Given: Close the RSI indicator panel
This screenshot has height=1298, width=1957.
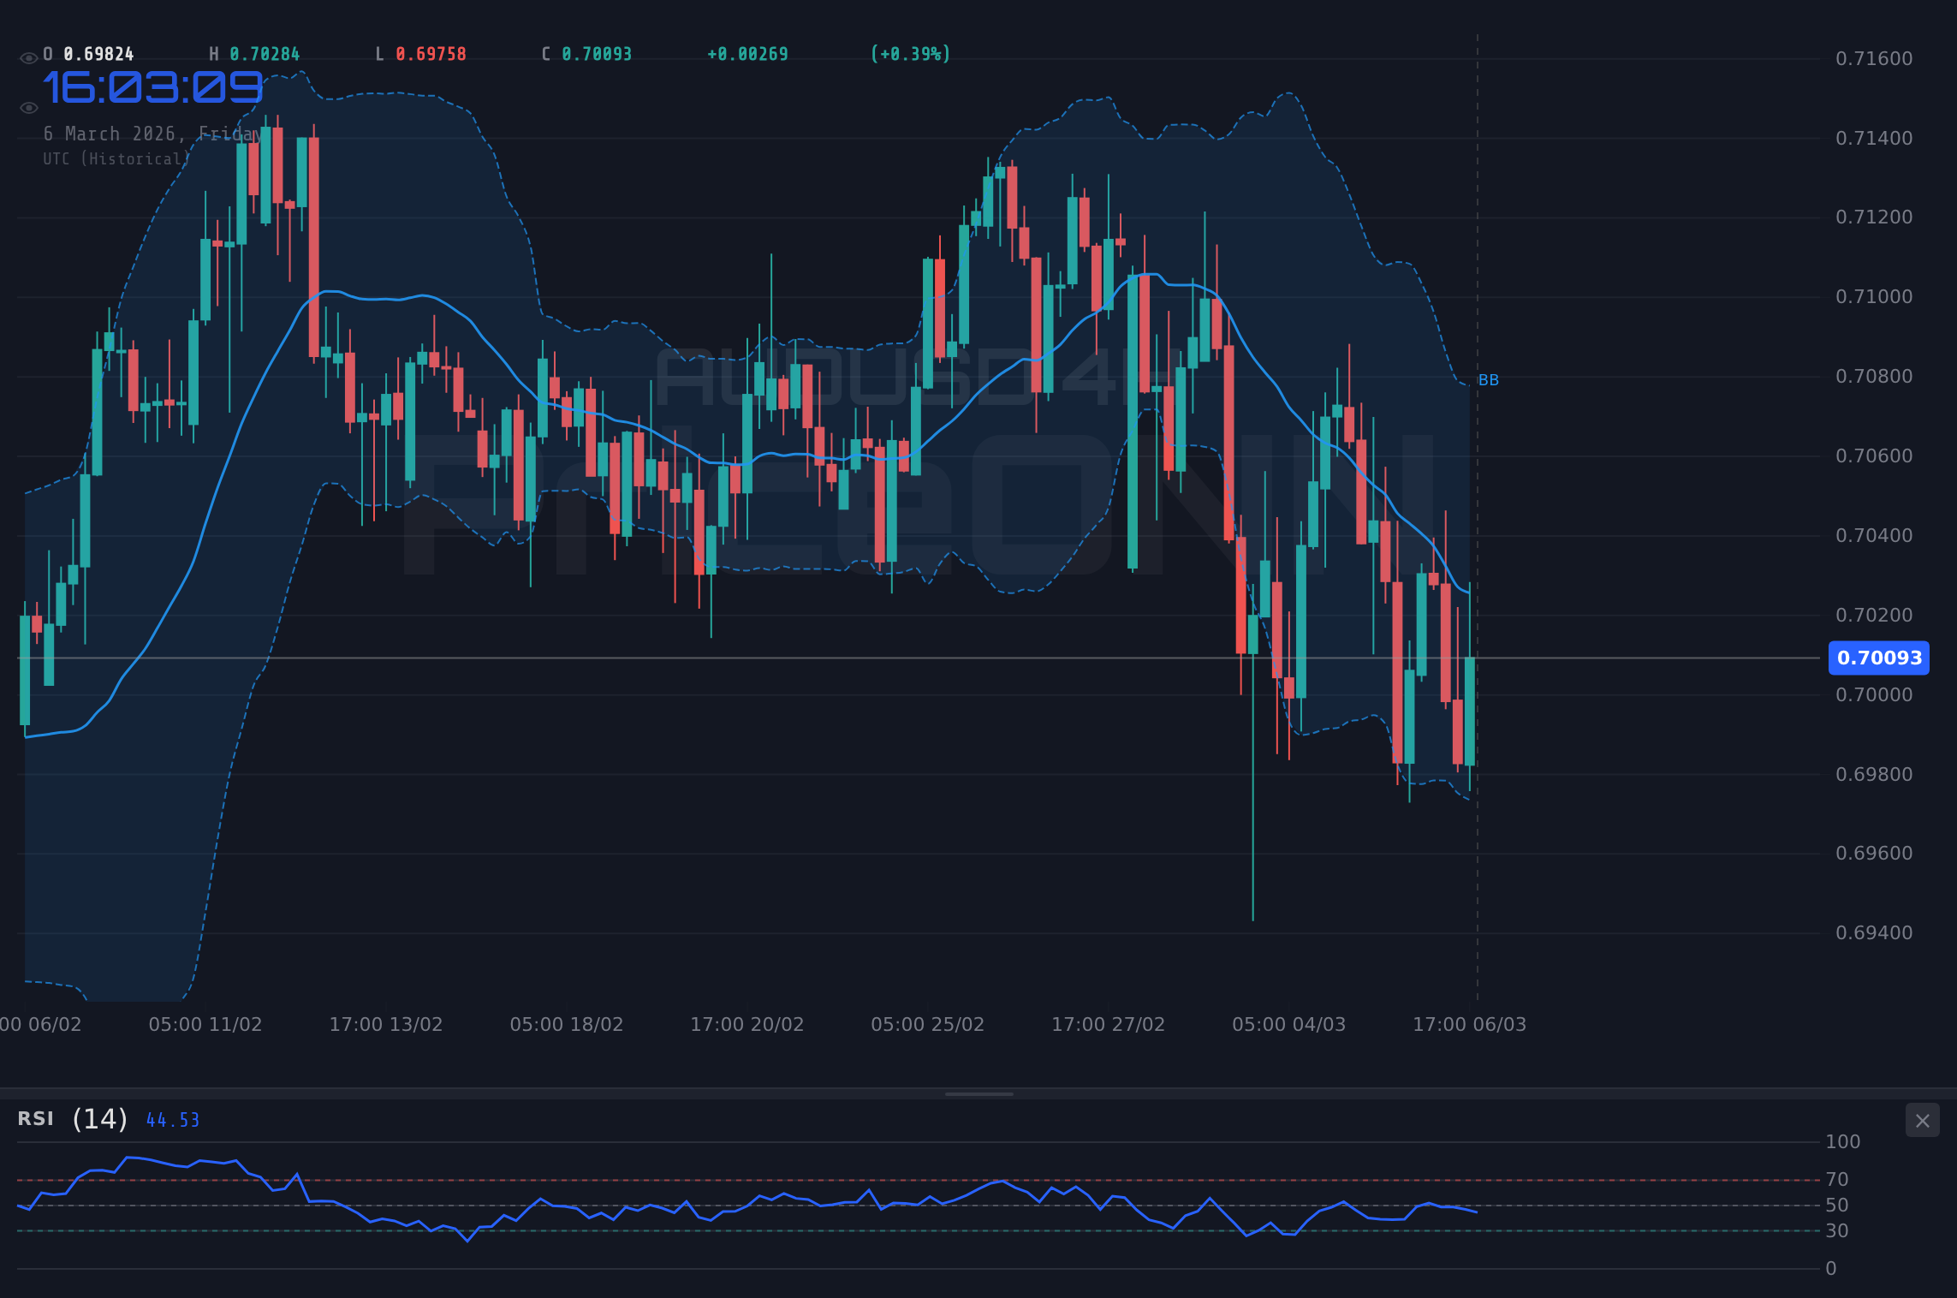Looking at the screenshot, I should (x=1922, y=1120).
